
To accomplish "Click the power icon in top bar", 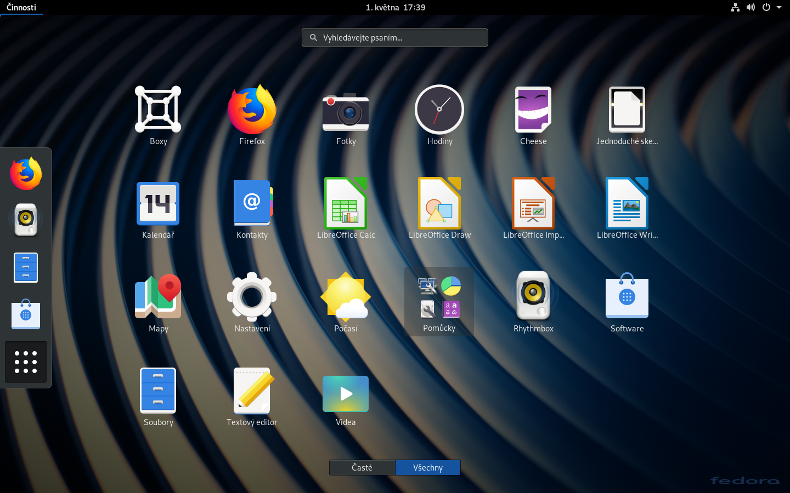I will tap(766, 7).
